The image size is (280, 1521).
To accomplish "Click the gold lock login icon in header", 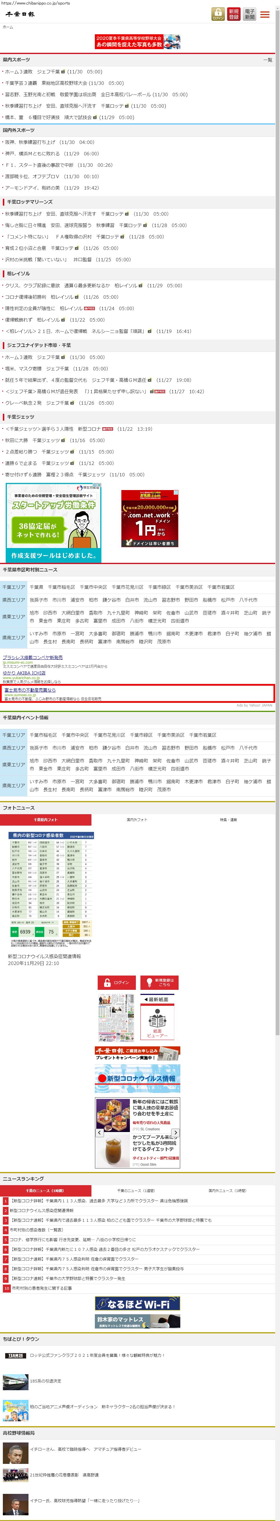I will click(218, 14).
